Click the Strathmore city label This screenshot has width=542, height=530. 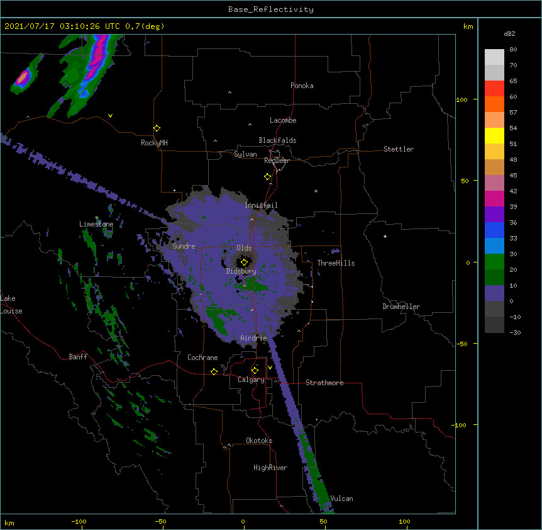click(x=324, y=383)
